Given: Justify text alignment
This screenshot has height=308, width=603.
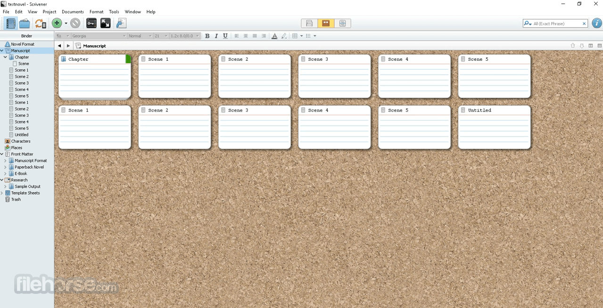Looking at the screenshot, I should tap(255, 36).
